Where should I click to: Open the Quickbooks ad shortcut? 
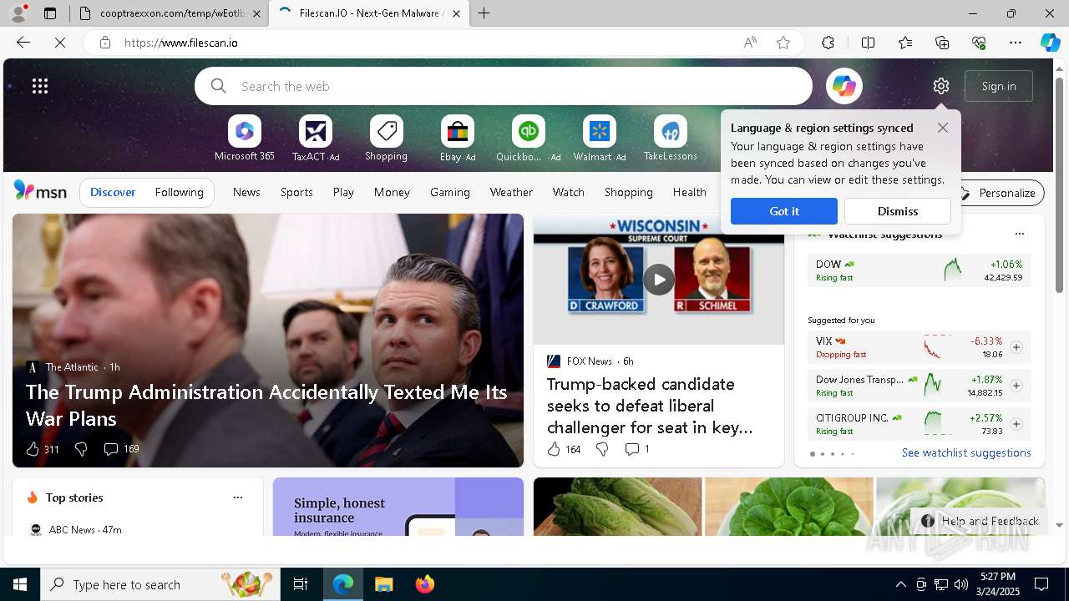[x=529, y=139]
